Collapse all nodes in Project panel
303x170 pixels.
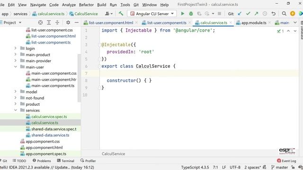click(57, 23)
